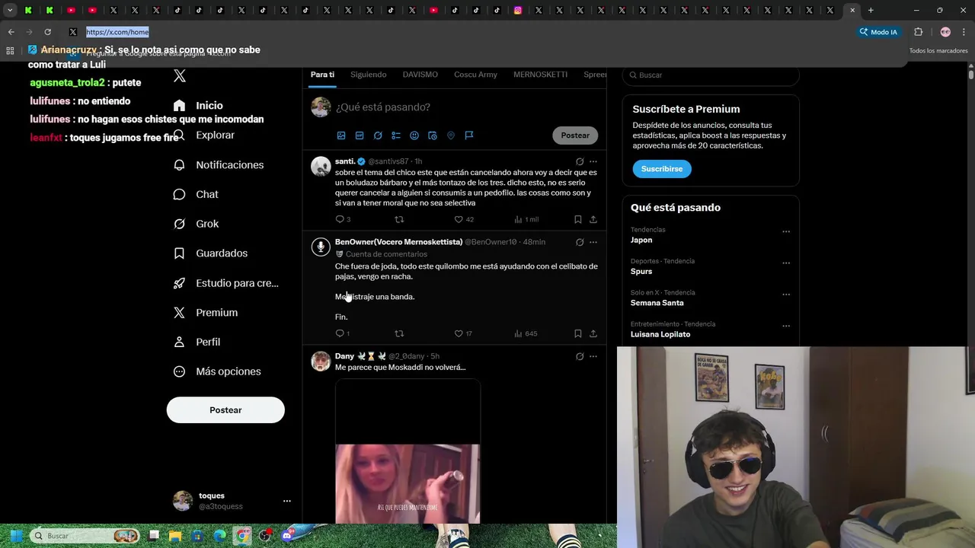Click the Buscar search field on X
975x548 pixels.
[711, 75]
